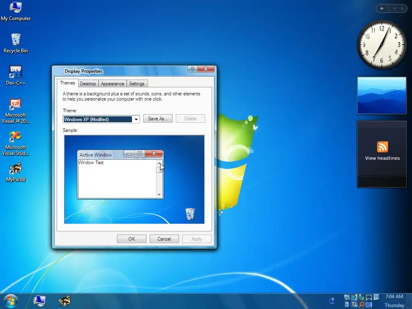Click the sample window scrollbar down arrow
Viewport: 412px width, 309px height.
coord(159,195)
